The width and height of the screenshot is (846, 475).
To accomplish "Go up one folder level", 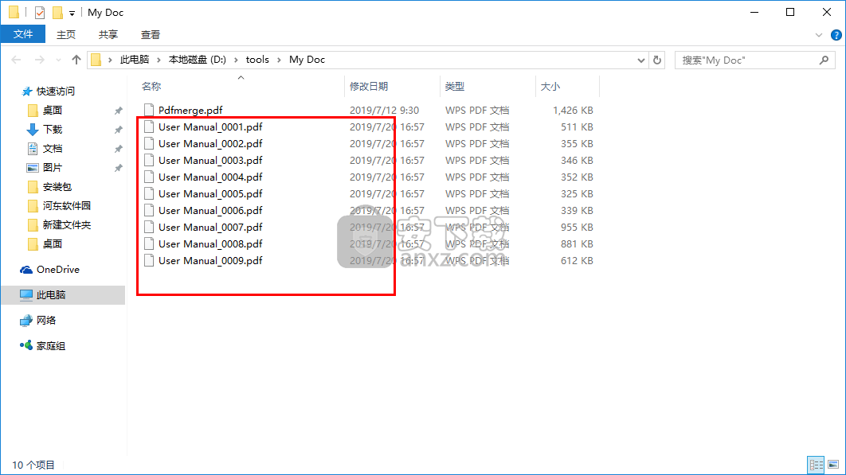I will 76,60.
